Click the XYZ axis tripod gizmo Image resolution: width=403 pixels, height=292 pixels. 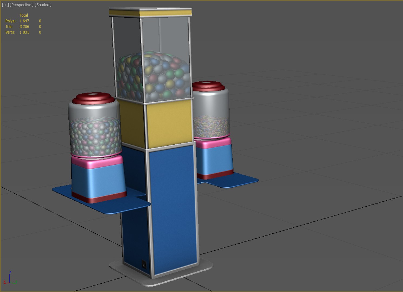coord(10,278)
